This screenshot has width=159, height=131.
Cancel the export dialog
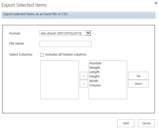pyautogui.click(x=146, y=123)
